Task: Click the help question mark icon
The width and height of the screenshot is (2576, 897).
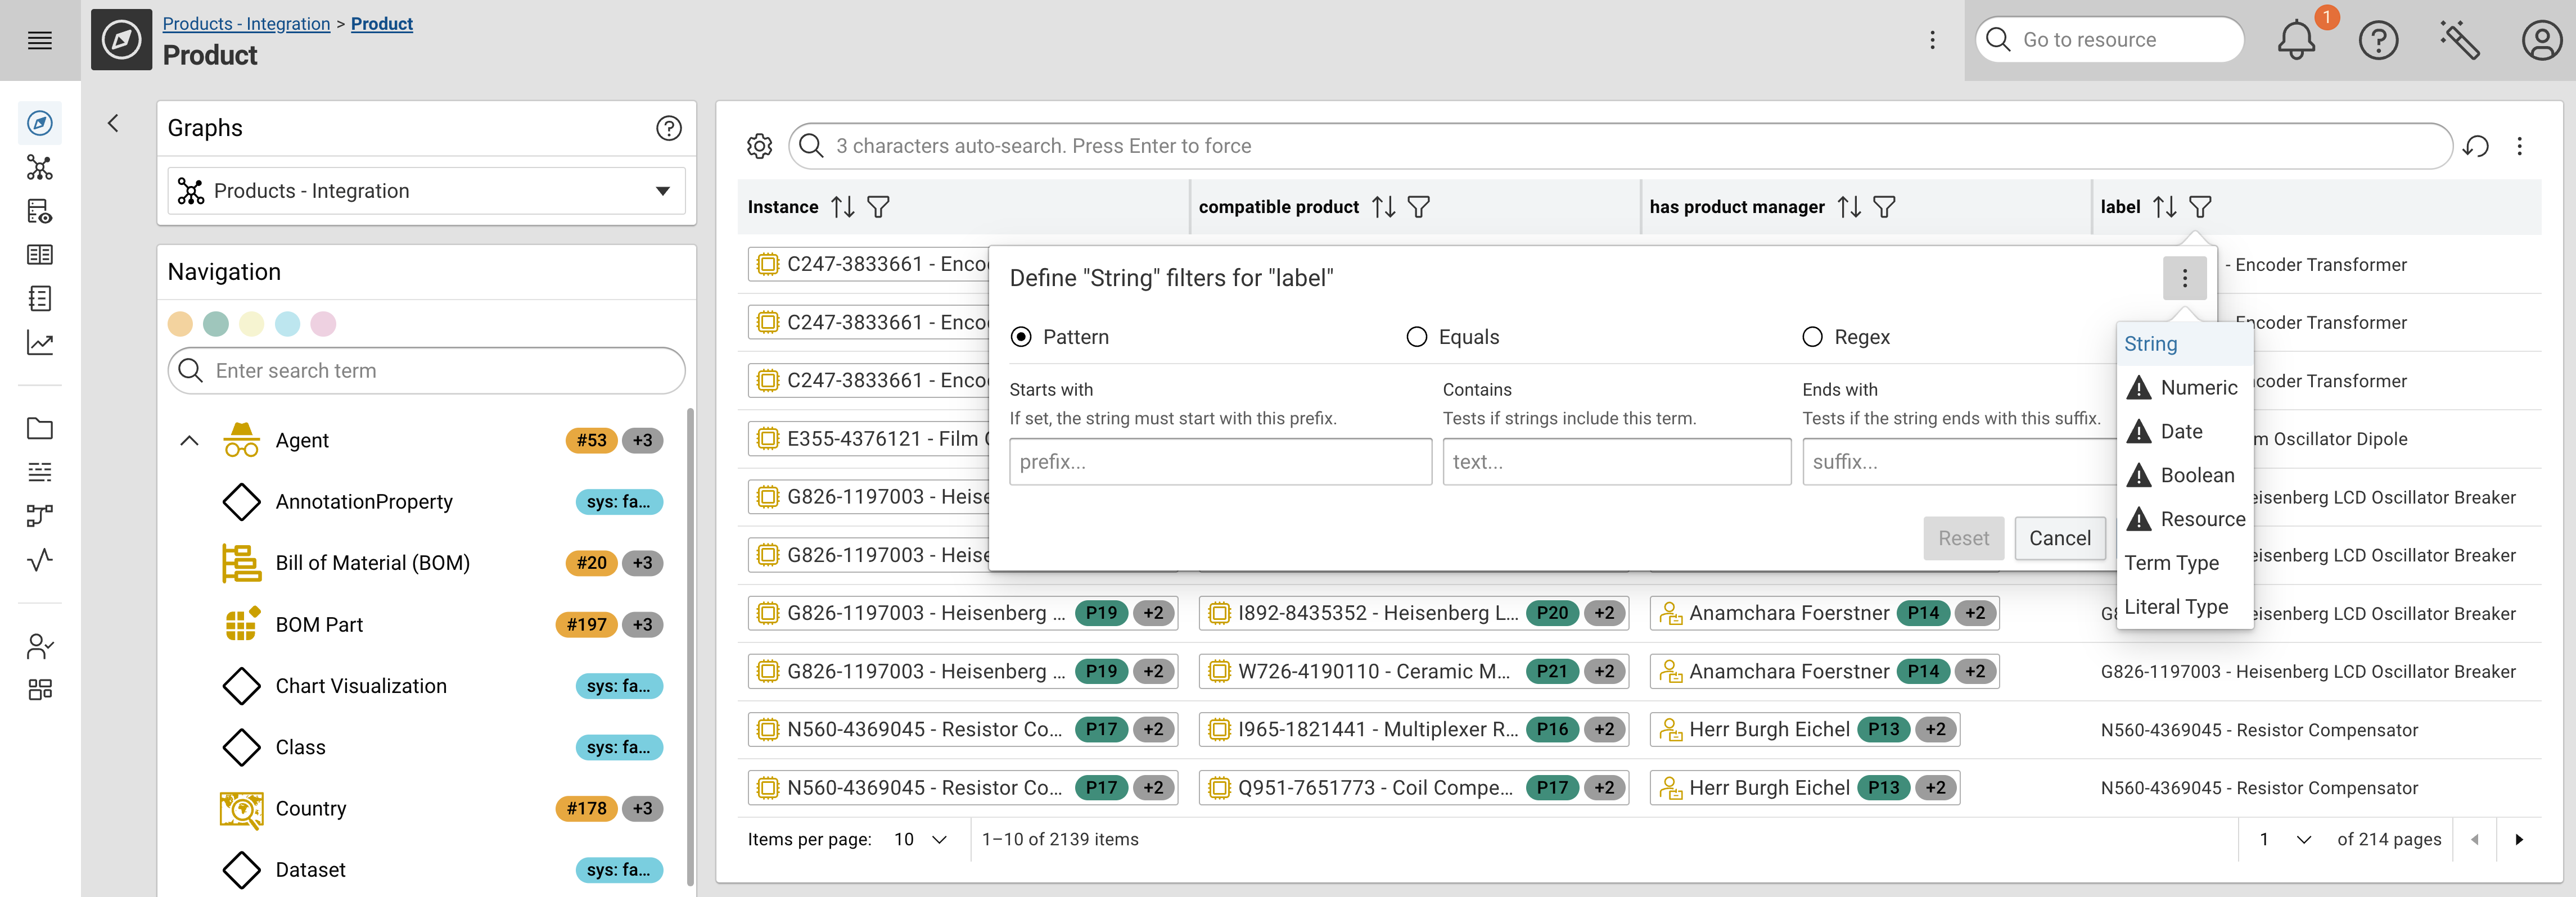Action: [x=2379, y=40]
